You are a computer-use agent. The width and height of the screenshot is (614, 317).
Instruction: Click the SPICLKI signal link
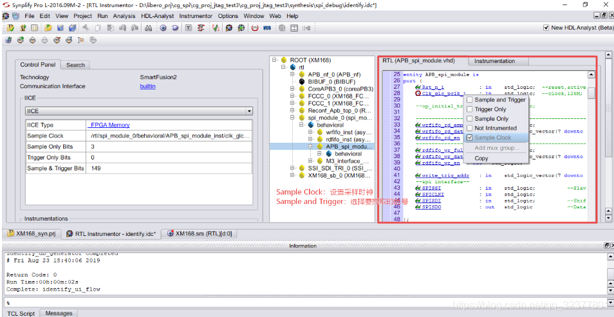click(433, 194)
